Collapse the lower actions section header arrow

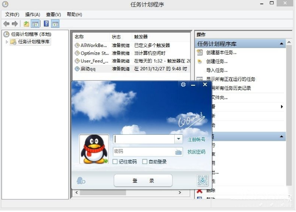(282, 136)
